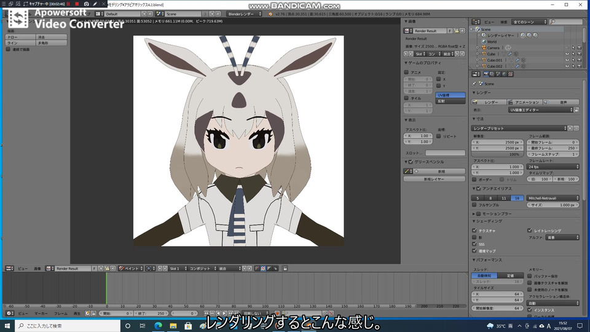590x332 pixels.
Task: Click the Windows Start button
Action: (x=7, y=326)
